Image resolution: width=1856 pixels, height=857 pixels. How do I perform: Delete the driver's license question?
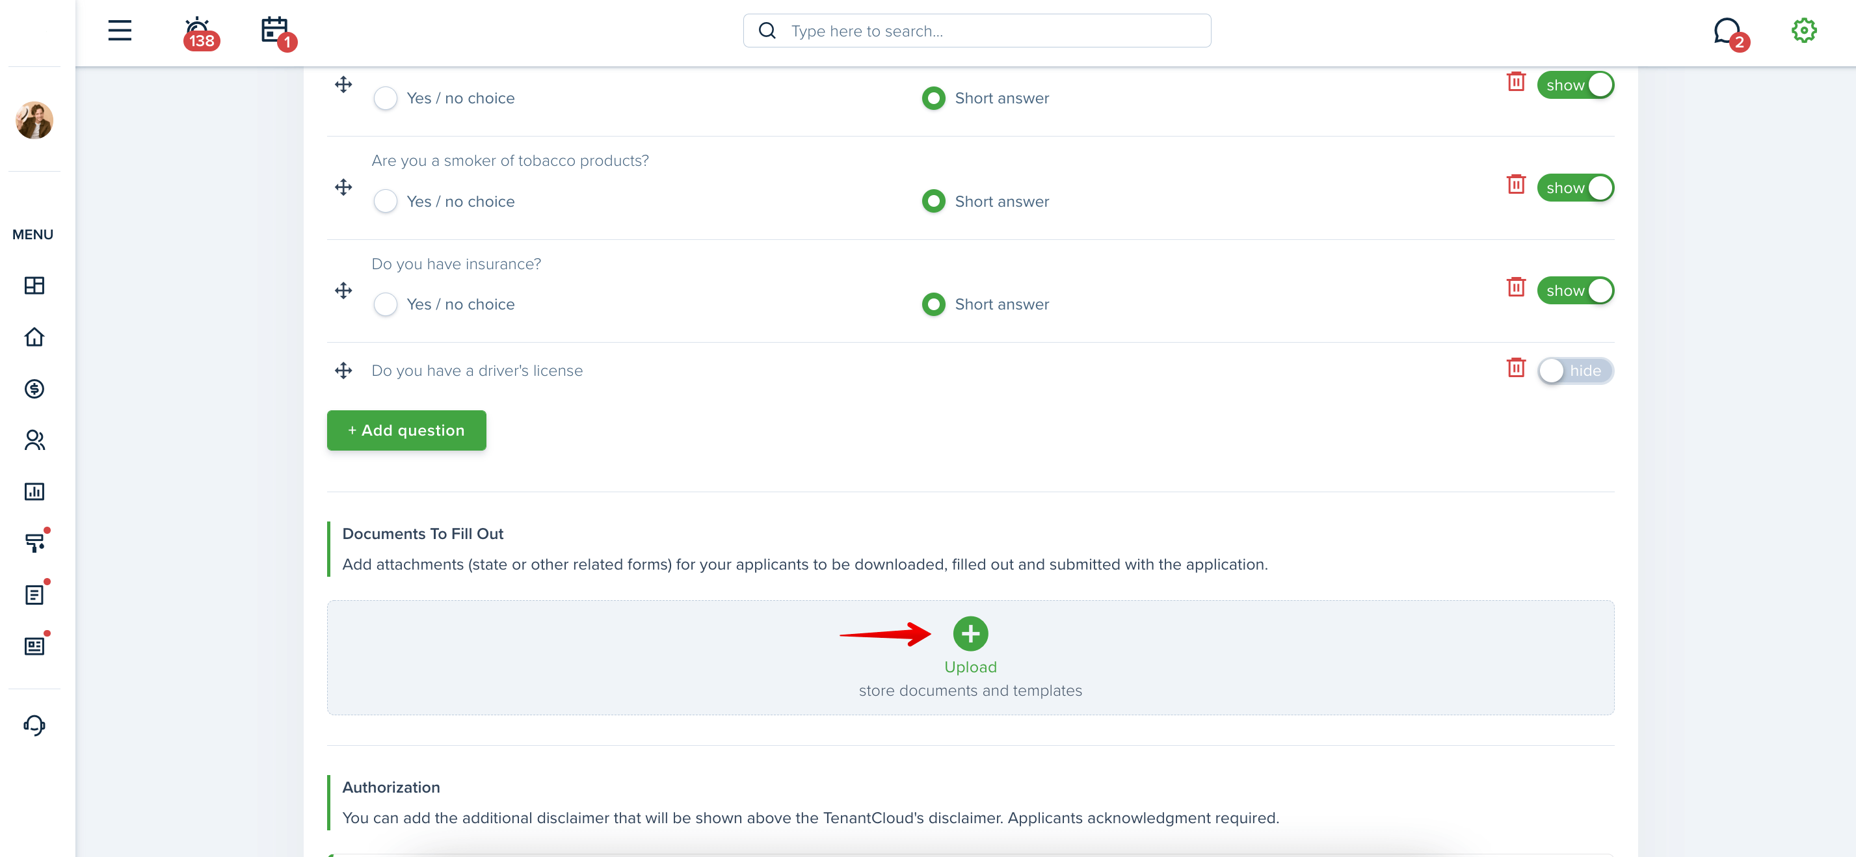coord(1516,367)
